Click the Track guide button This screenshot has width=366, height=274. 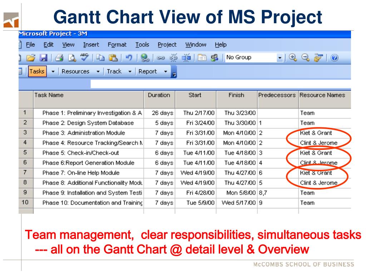point(114,71)
